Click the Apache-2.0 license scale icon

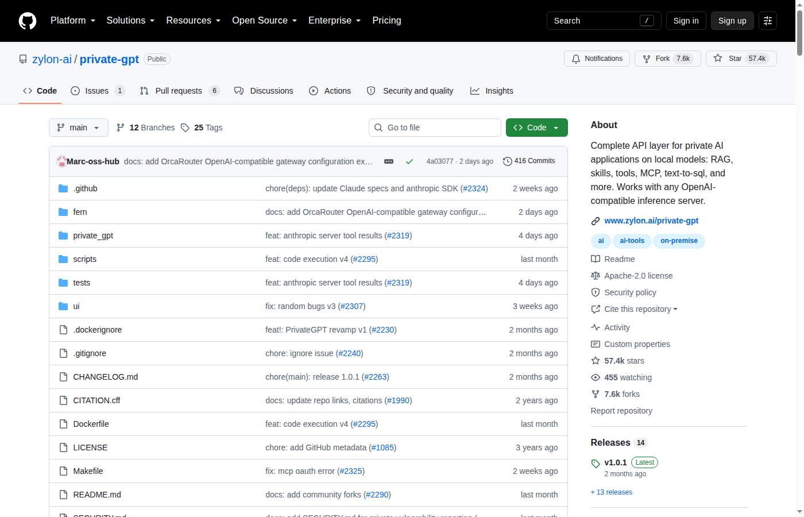point(596,276)
